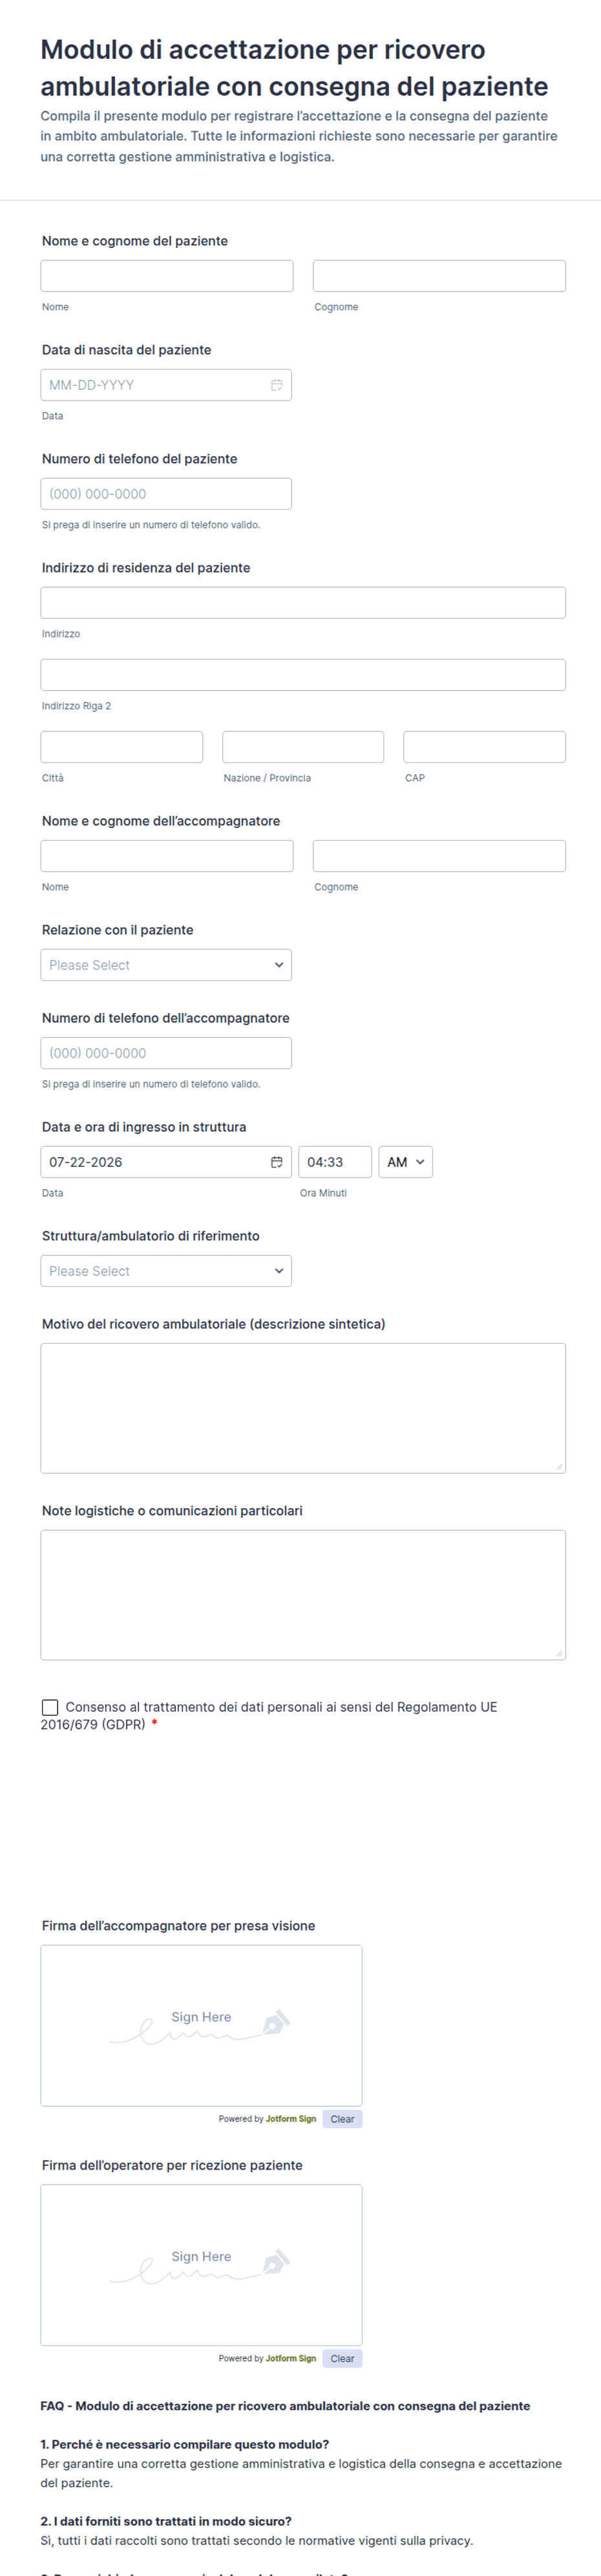This screenshot has width=601, height=2576.
Task: Click the patient phone number field
Action: pyautogui.click(x=166, y=494)
